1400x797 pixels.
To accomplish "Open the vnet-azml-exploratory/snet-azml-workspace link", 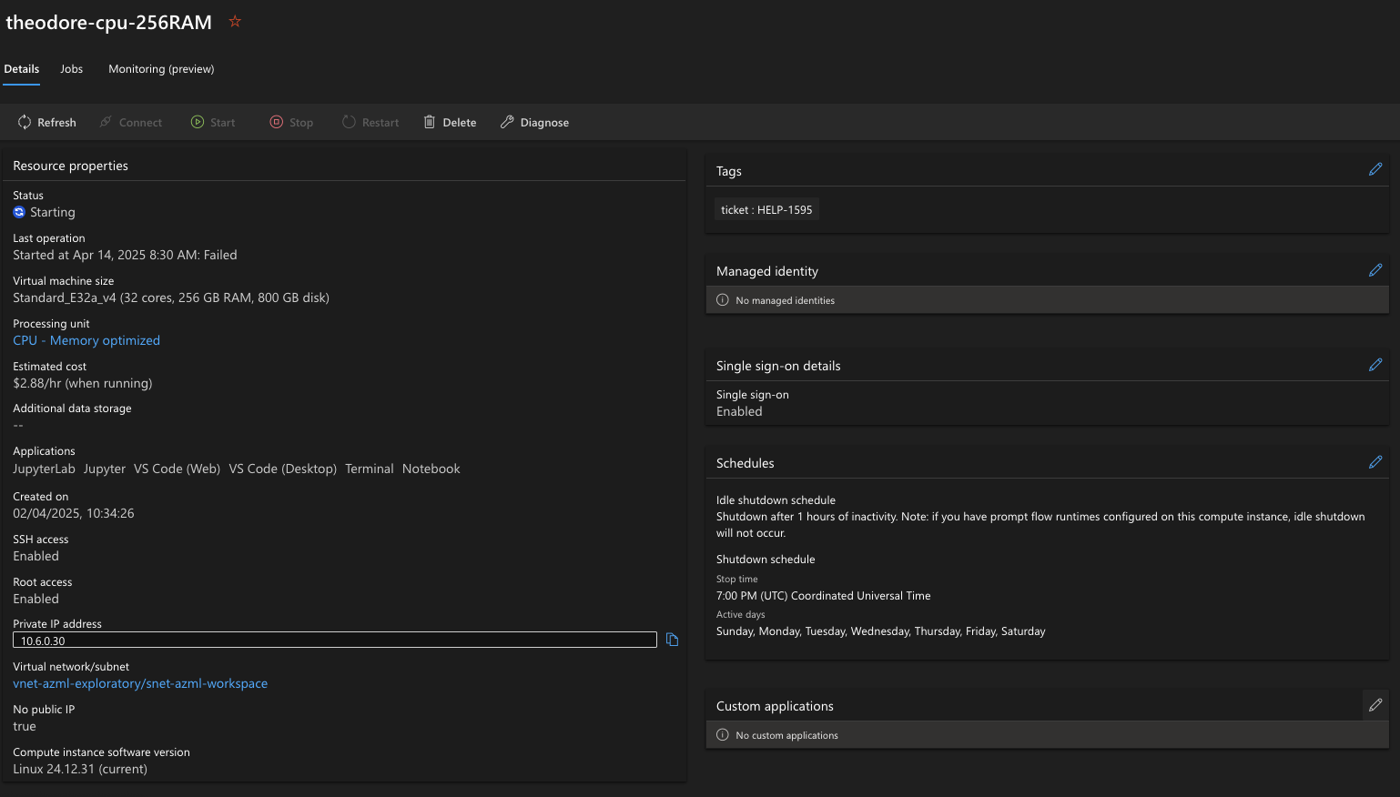I will click(x=139, y=683).
